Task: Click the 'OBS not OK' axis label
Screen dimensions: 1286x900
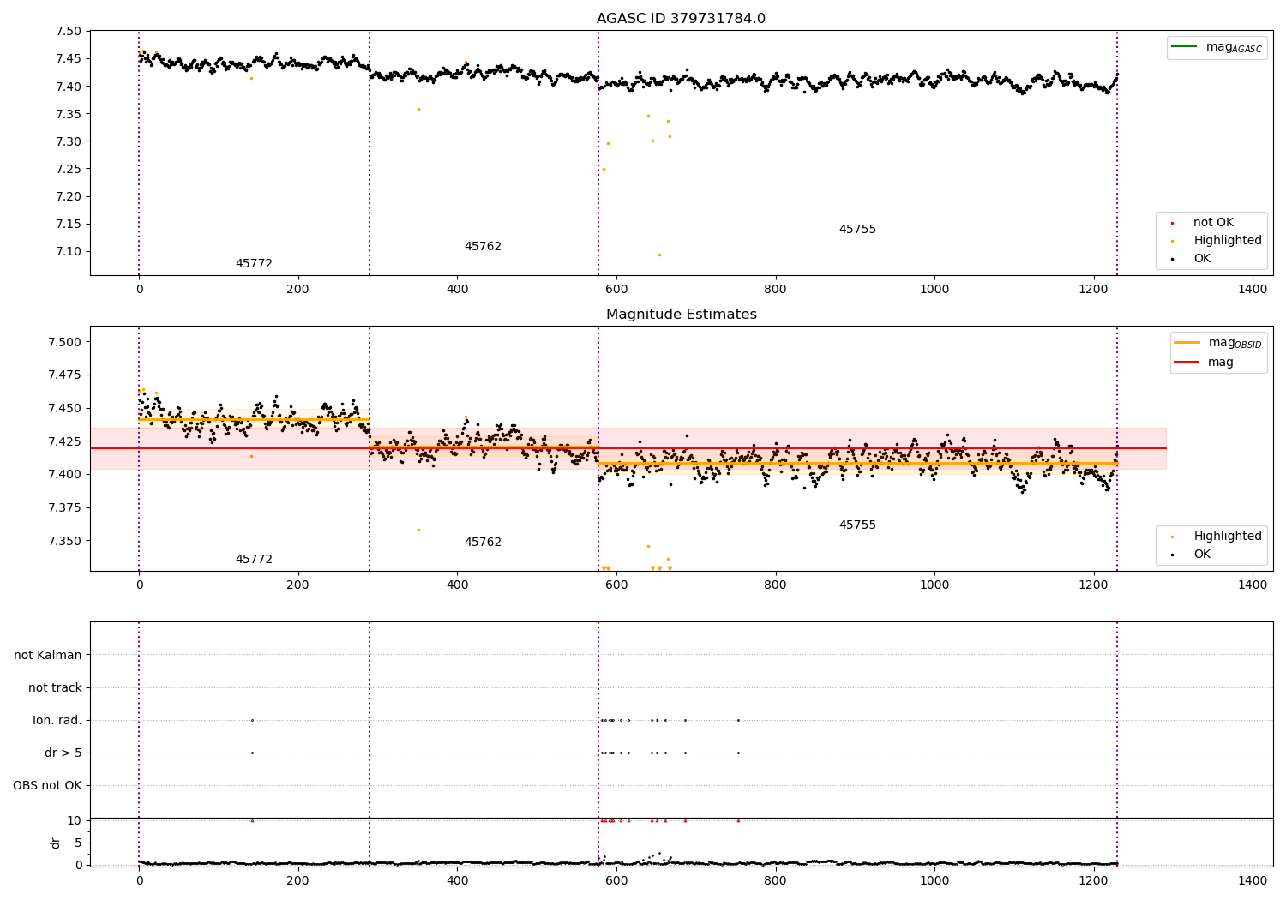Action: pyautogui.click(x=47, y=785)
